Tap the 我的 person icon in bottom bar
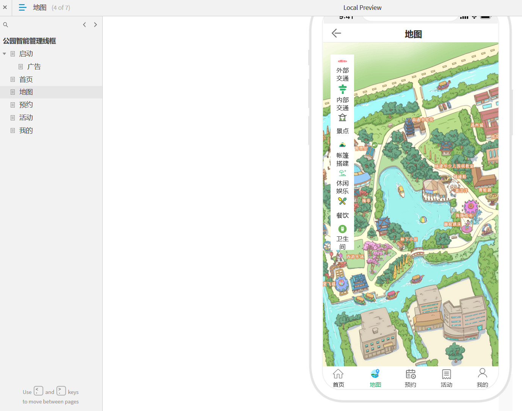Image resolution: width=522 pixels, height=411 pixels. (482, 373)
